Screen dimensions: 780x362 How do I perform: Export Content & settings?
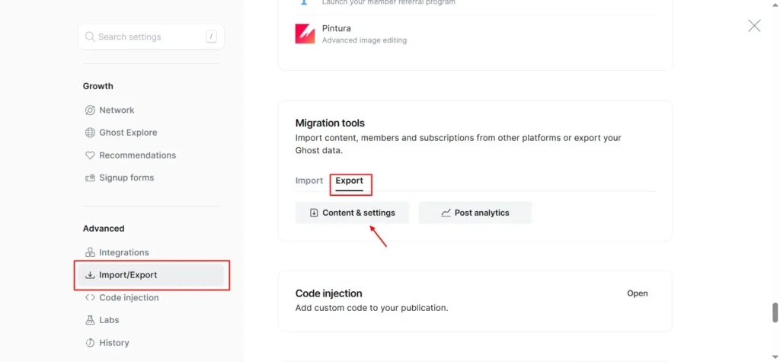point(352,213)
